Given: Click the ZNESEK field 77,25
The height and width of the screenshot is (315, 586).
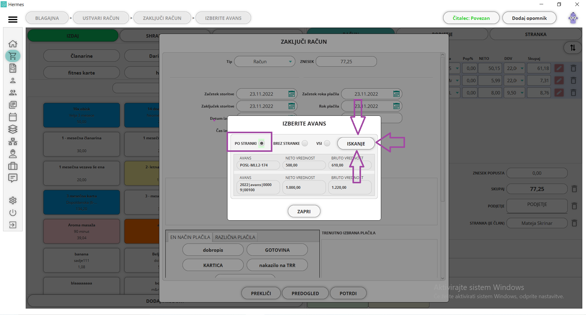Looking at the screenshot, I should point(346,61).
